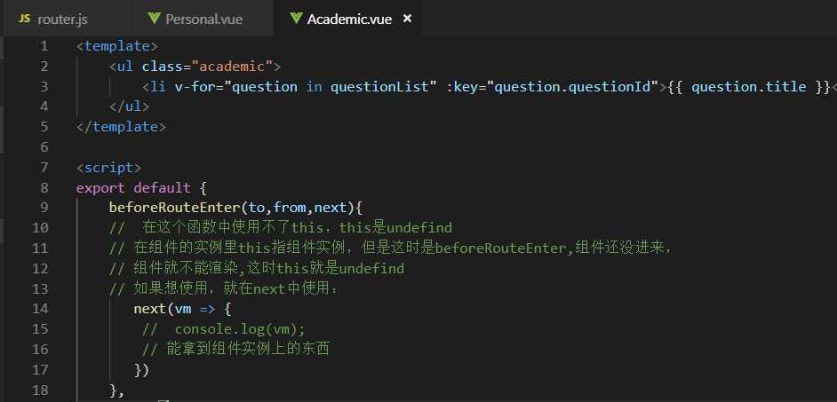This screenshot has width=837, height=402.
Task: Click the JS file icon on router.js
Action: pos(25,19)
